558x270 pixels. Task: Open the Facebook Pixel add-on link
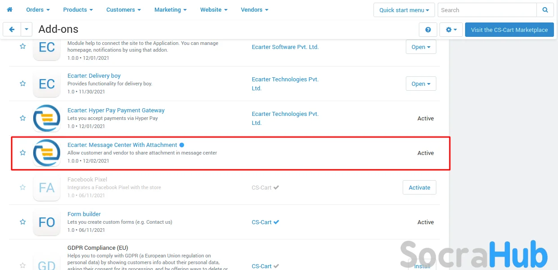[x=87, y=180]
